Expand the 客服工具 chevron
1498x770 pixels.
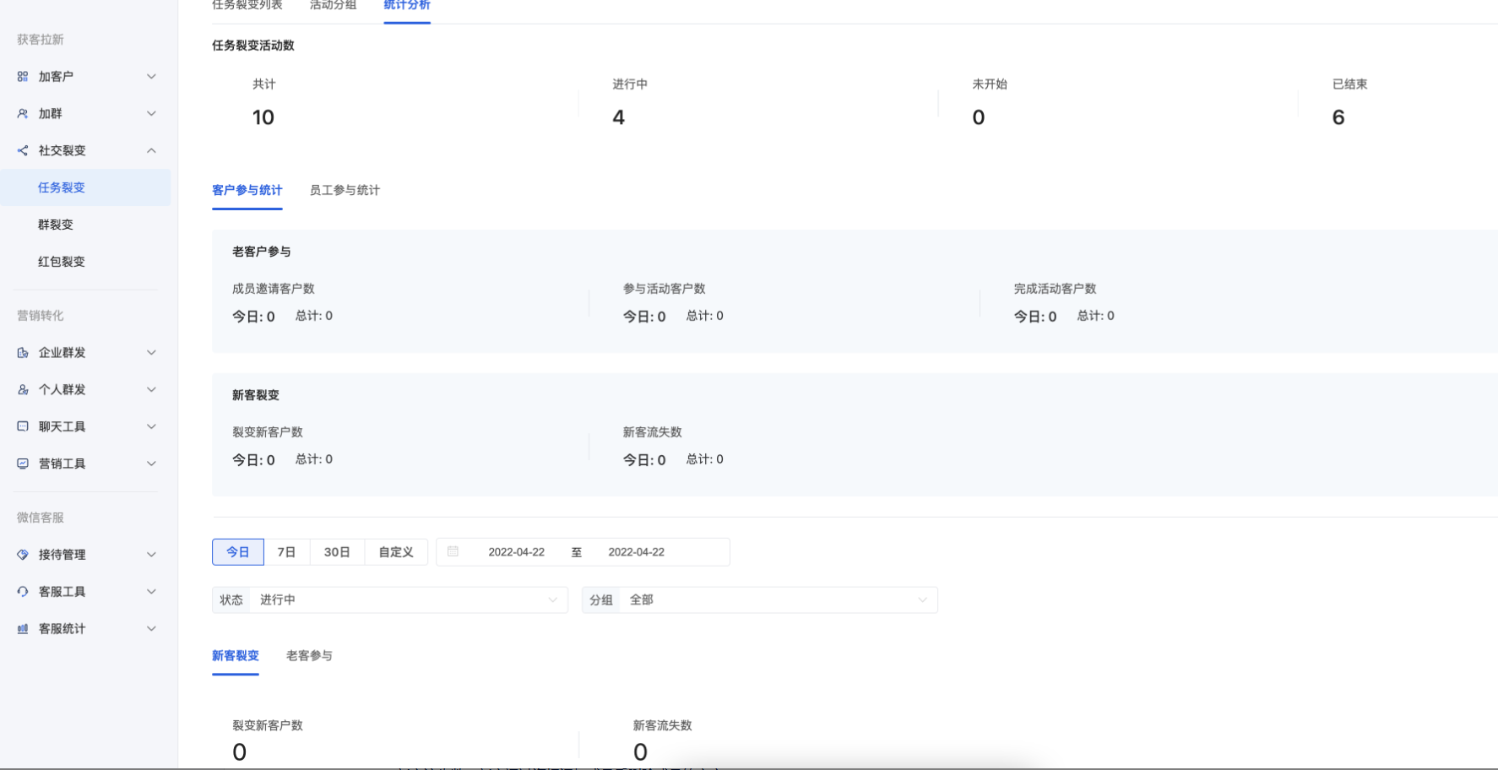pyautogui.click(x=151, y=592)
